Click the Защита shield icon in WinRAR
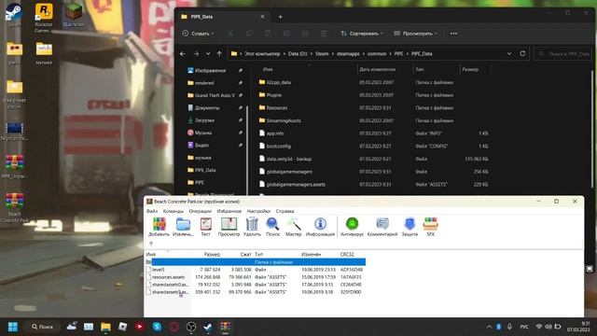Viewport: 597px width, 336px height. click(x=410, y=227)
